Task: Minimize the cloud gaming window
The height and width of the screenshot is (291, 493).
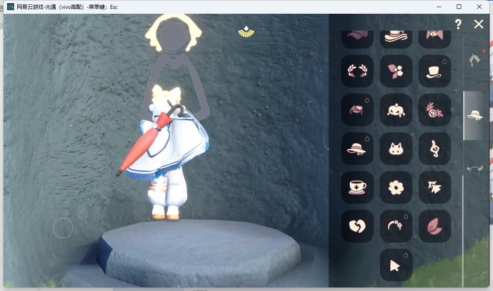Action: click(439, 7)
